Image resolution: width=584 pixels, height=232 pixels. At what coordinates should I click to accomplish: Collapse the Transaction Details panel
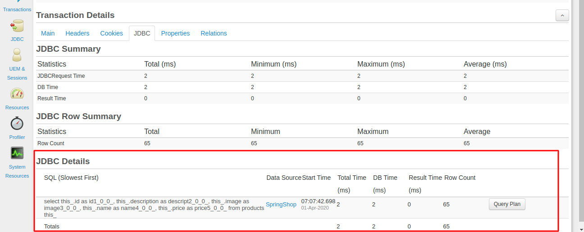tap(562, 16)
